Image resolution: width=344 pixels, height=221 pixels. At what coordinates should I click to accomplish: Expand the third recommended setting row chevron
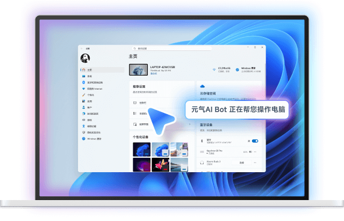[189, 124]
